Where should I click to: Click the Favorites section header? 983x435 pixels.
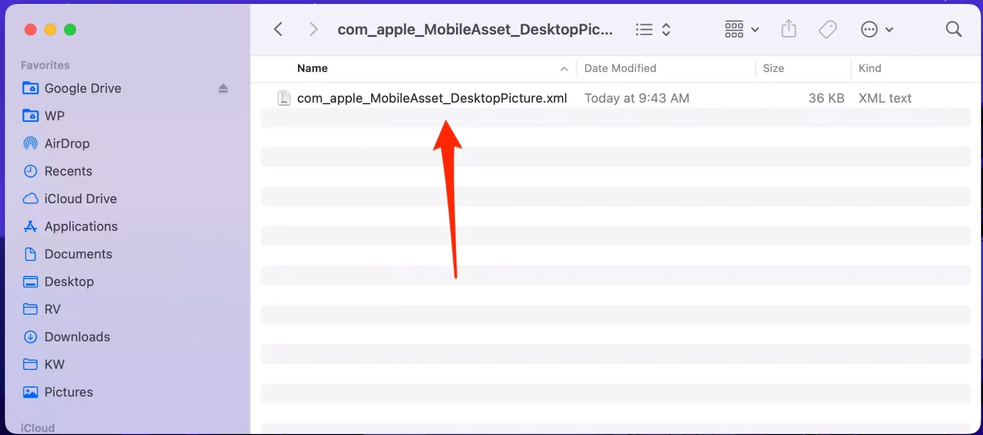tap(45, 65)
